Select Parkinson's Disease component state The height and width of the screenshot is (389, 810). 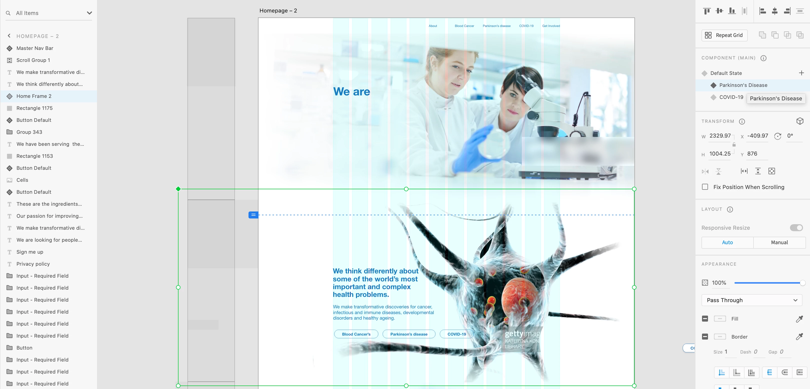[x=743, y=85]
